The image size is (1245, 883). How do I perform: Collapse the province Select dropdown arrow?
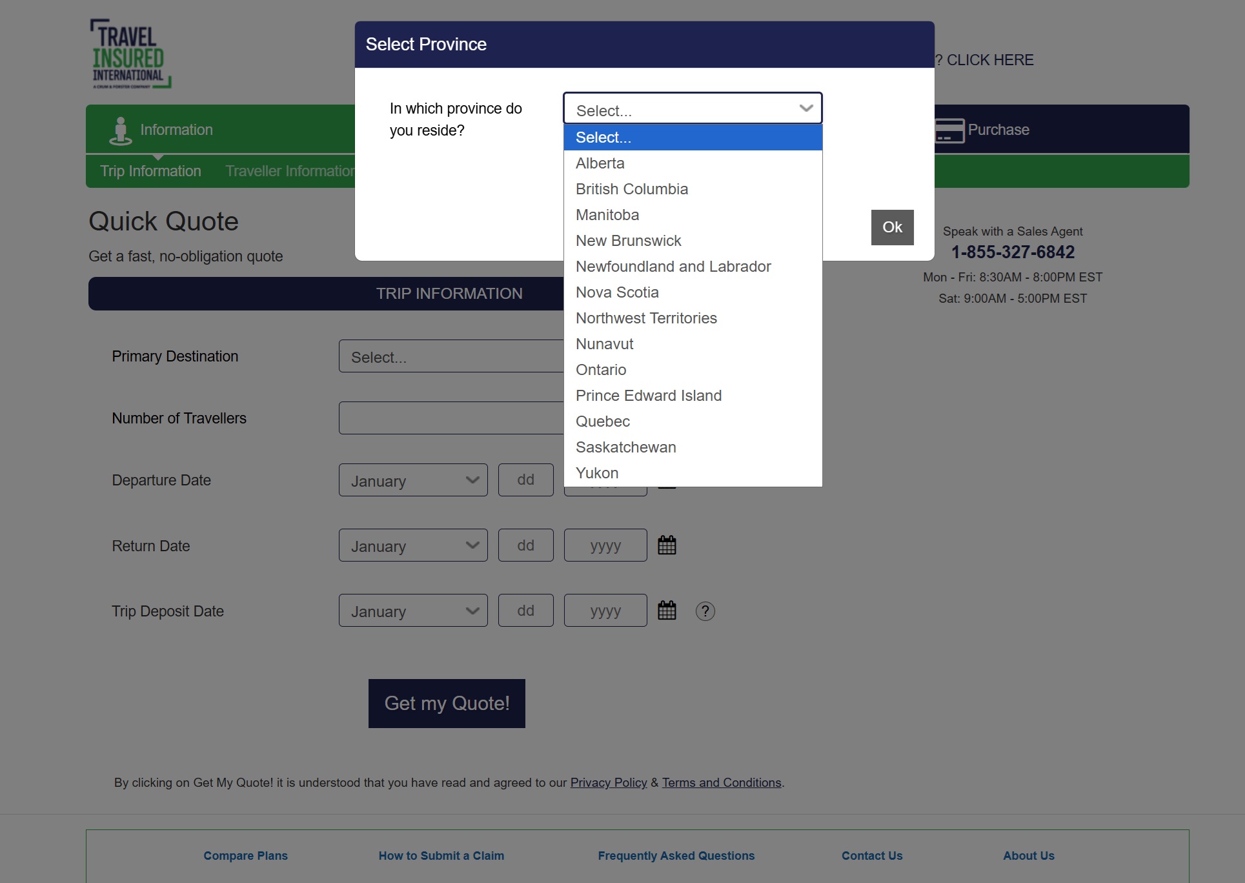(x=805, y=108)
